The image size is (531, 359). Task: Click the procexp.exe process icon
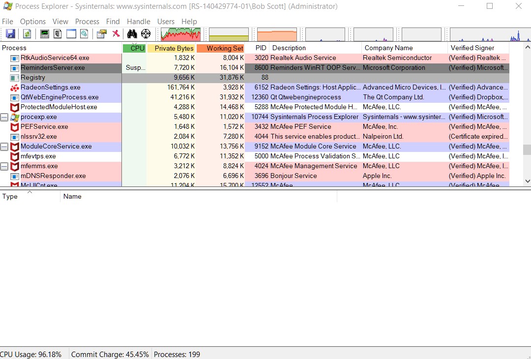[15, 117]
